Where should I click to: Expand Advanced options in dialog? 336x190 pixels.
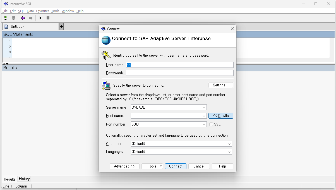[x=124, y=166]
